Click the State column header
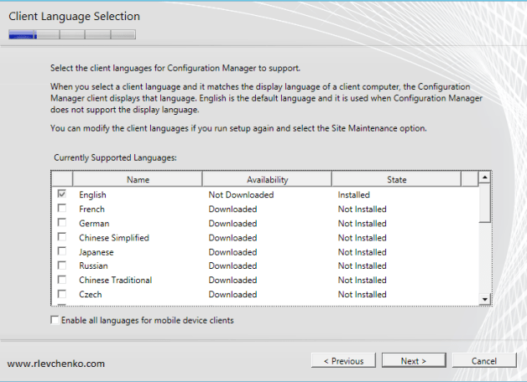This screenshot has width=527, height=382. pyautogui.click(x=396, y=179)
